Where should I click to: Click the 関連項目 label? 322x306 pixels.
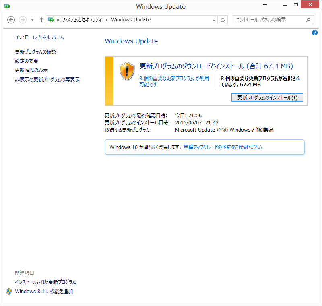coord(25,273)
